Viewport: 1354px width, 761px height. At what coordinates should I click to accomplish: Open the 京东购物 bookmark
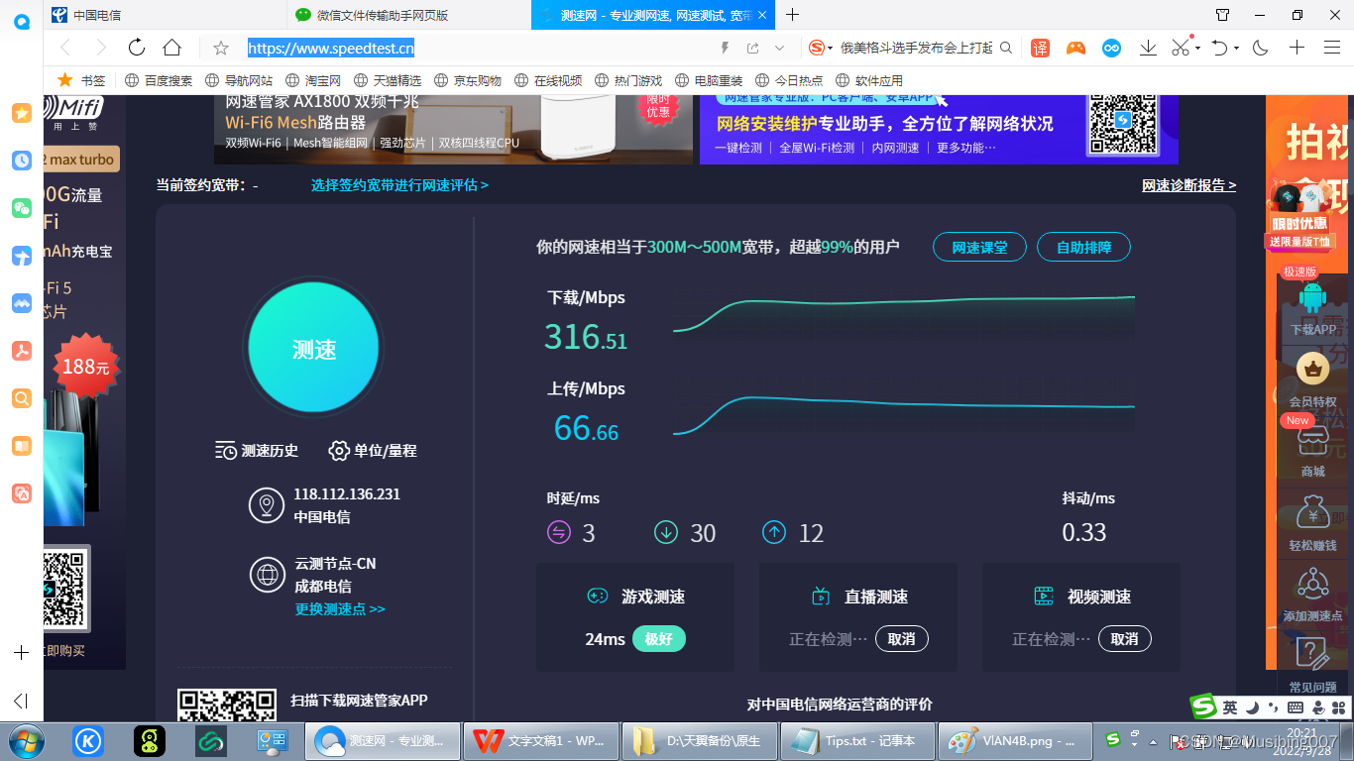coord(468,80)
